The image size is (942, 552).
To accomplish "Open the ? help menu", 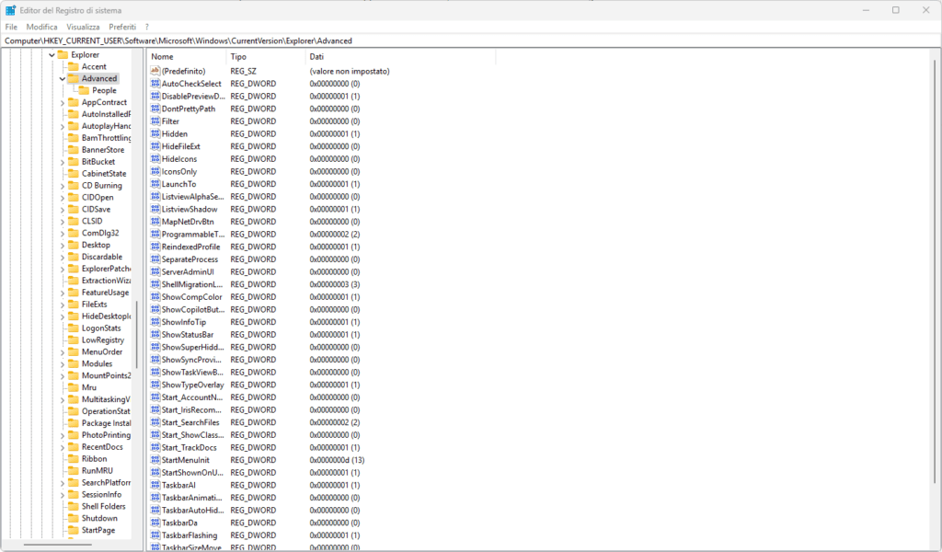I will [x=146, y=27].
